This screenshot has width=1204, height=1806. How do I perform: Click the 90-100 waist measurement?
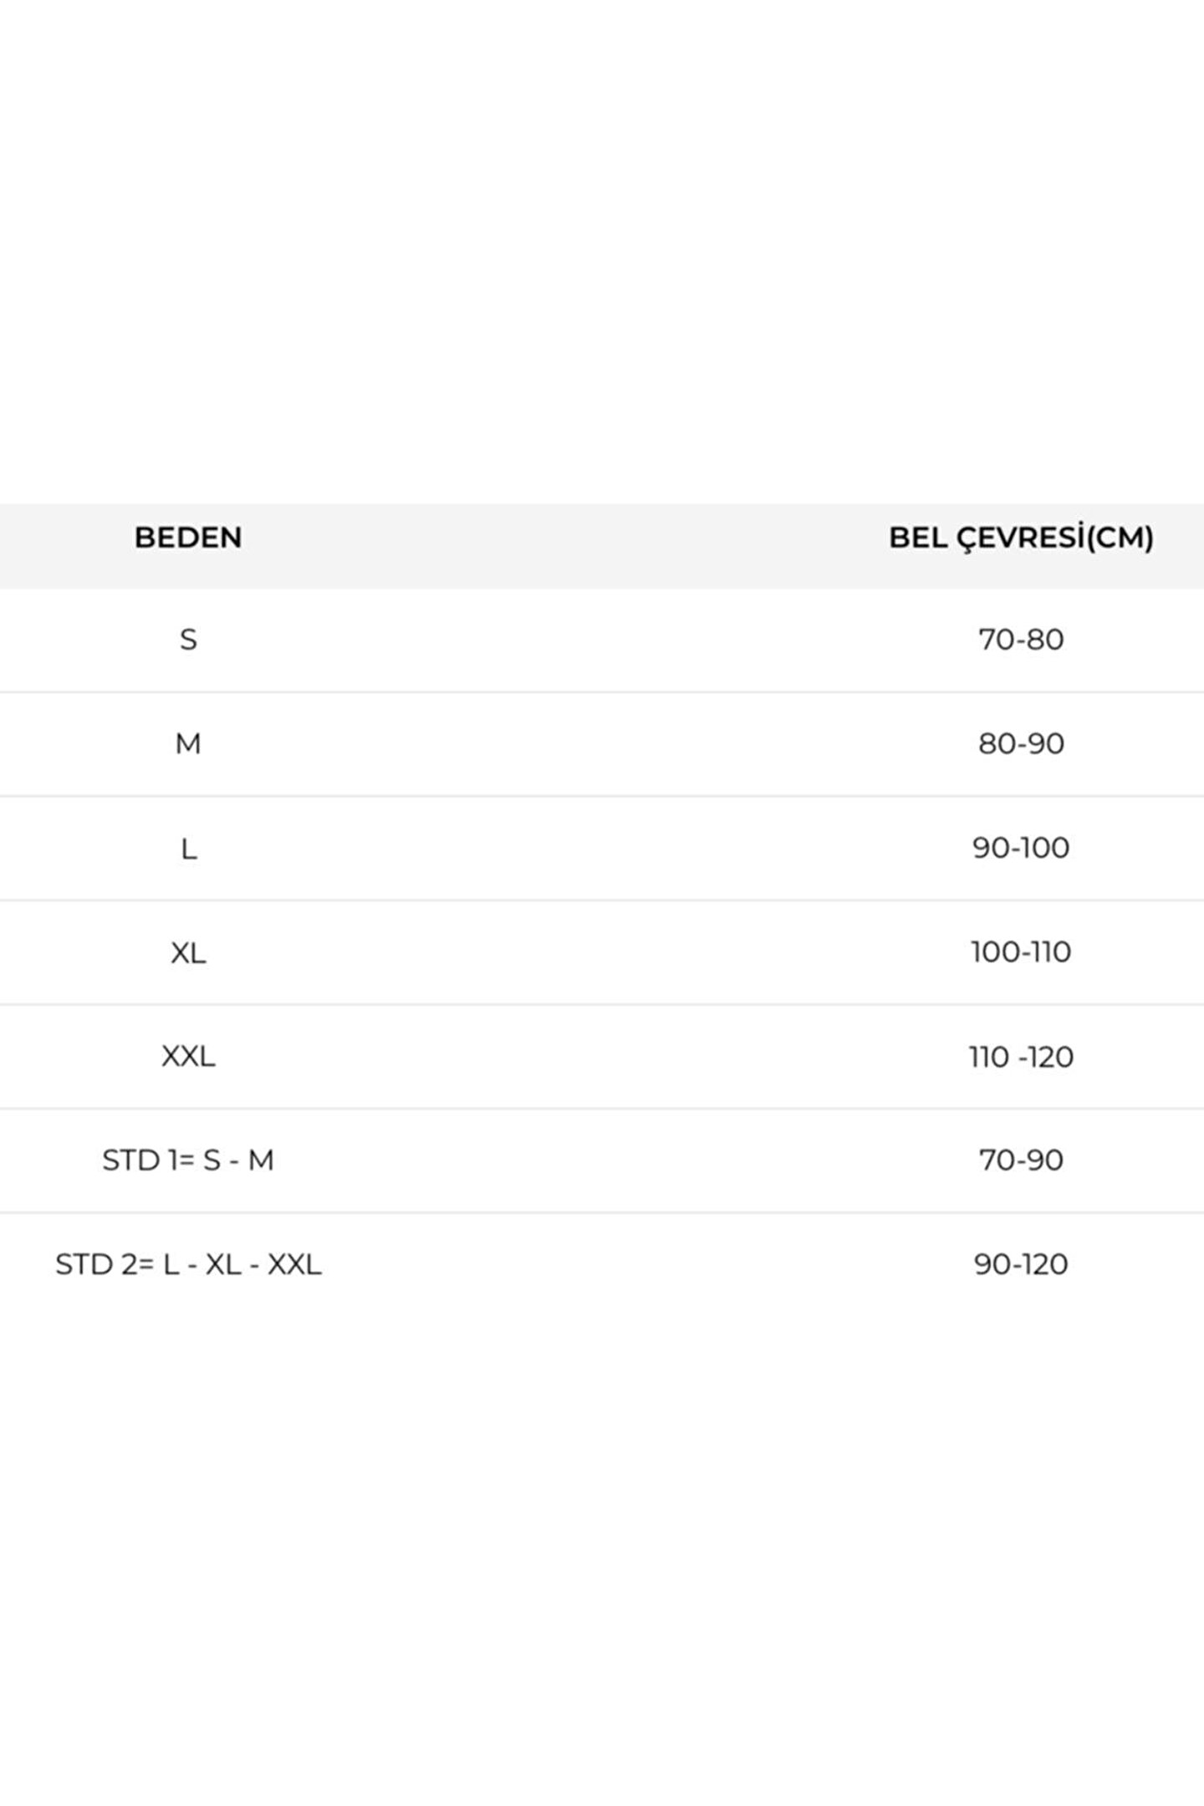pyautogui.click(x=1021, y=848)
